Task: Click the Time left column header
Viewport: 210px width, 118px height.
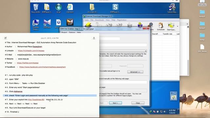Action: click(x=155, y=34)
